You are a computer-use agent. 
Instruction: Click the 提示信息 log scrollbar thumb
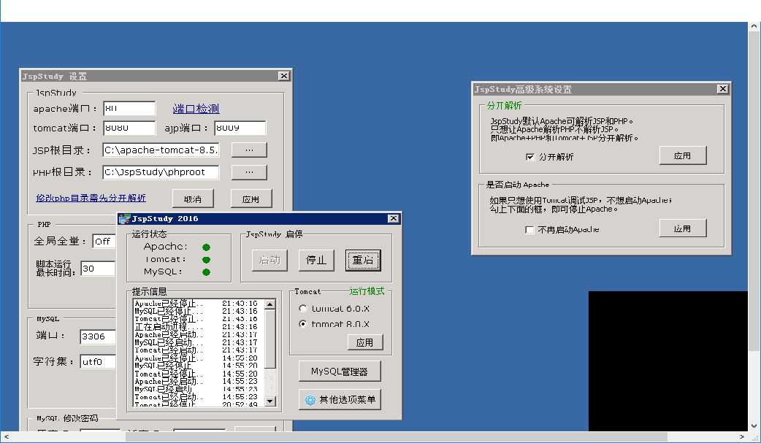click(x=270, y=339)
